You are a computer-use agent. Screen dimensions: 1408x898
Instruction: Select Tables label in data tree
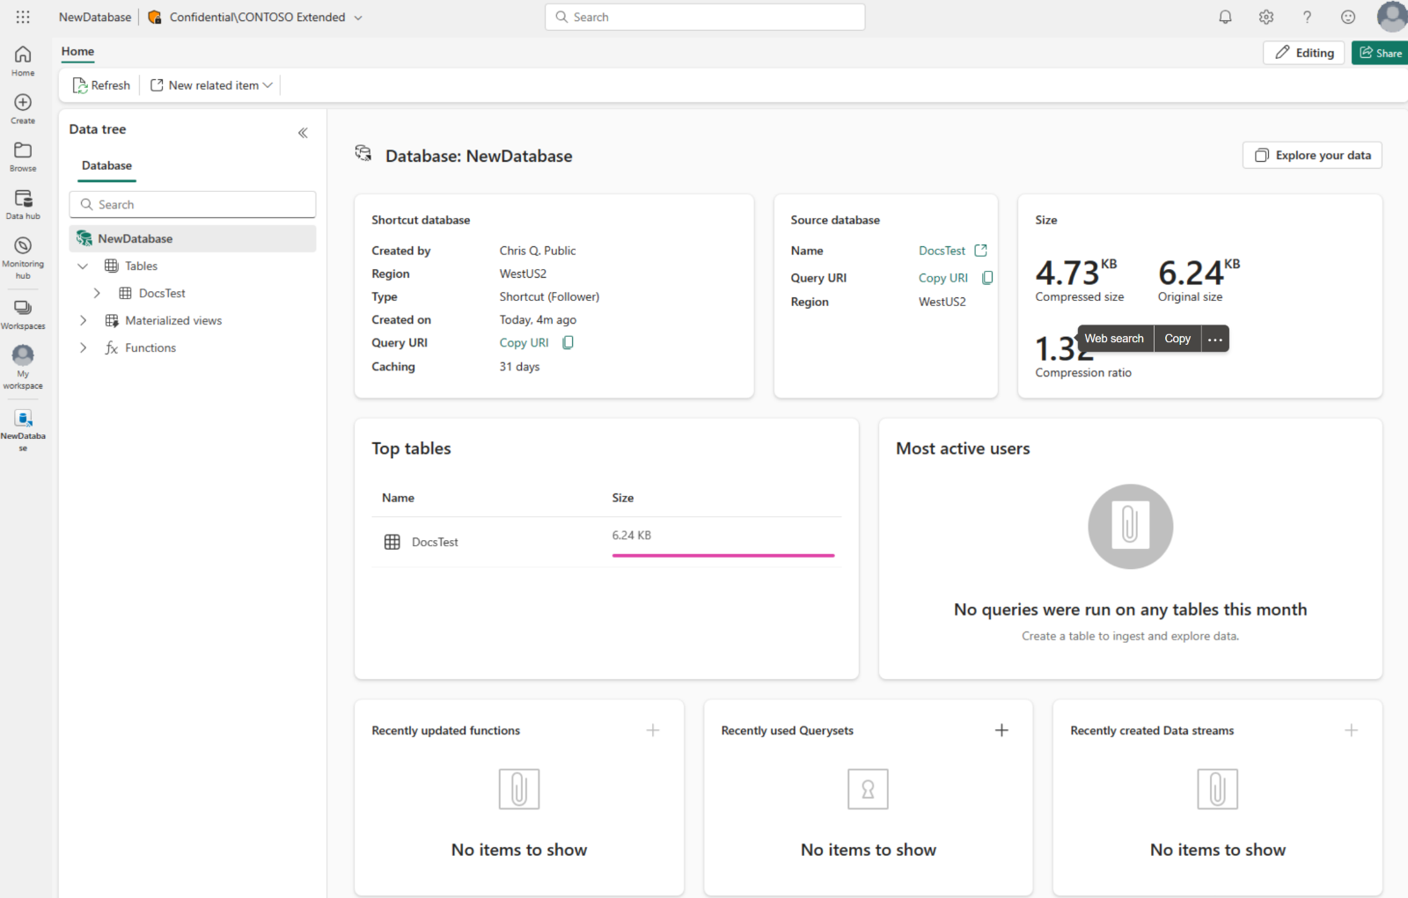pos(141,266)
